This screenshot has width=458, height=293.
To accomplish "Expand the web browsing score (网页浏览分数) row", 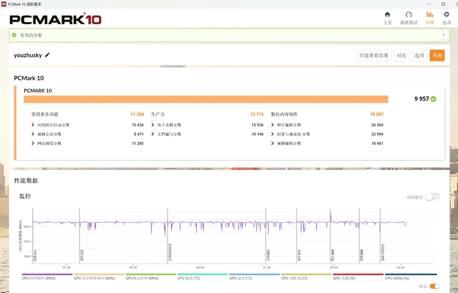I will [33, 143].
